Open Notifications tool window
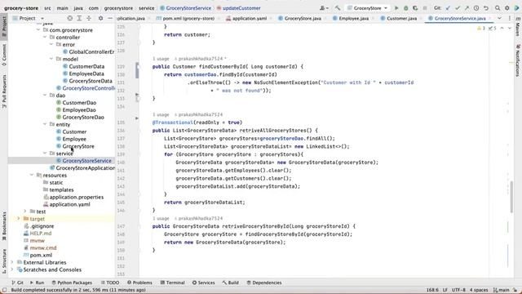This screenshot has height=294, width=522. click(518, 60)
